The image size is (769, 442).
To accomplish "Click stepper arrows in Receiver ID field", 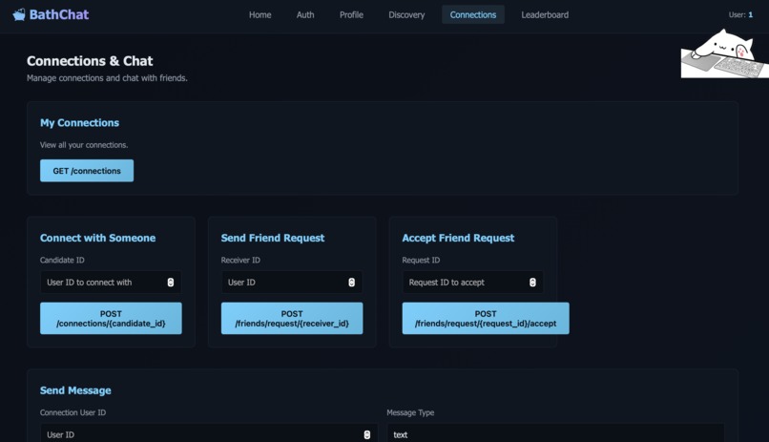I will (x=352, y=282).
